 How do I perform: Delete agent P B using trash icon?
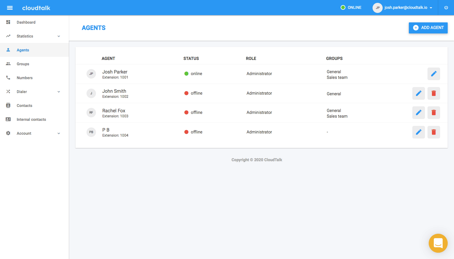433,132
